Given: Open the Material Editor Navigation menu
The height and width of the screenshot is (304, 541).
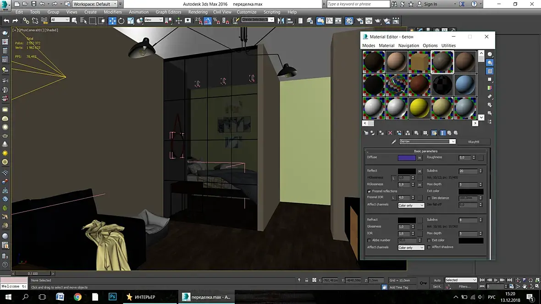Looking at the screenshot, I should (x=409, y=45).
